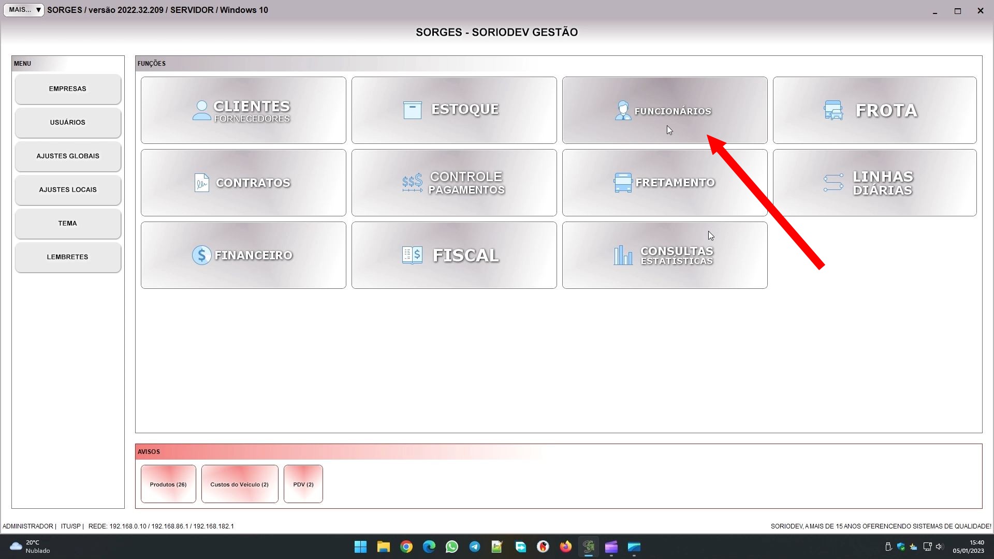Click the REDE IP addresses status text
994x559 pixels.
(x=161, y=526)
